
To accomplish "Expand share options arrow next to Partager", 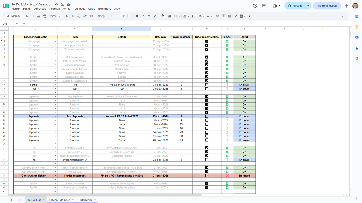I will [x=308, y=6].
